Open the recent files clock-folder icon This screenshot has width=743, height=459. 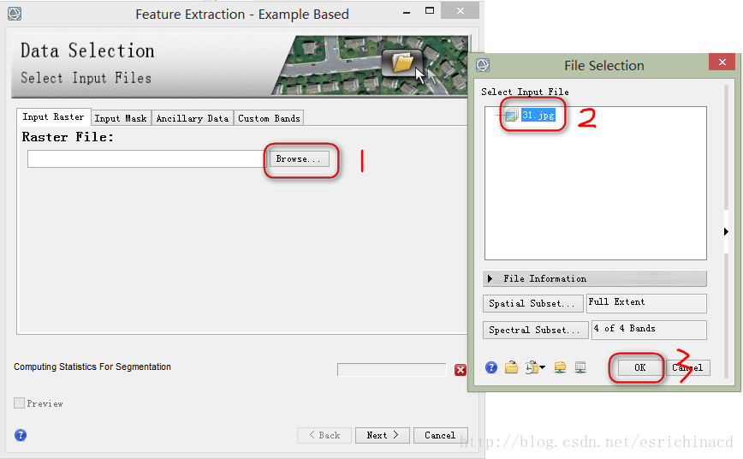(x=532, y=367)
